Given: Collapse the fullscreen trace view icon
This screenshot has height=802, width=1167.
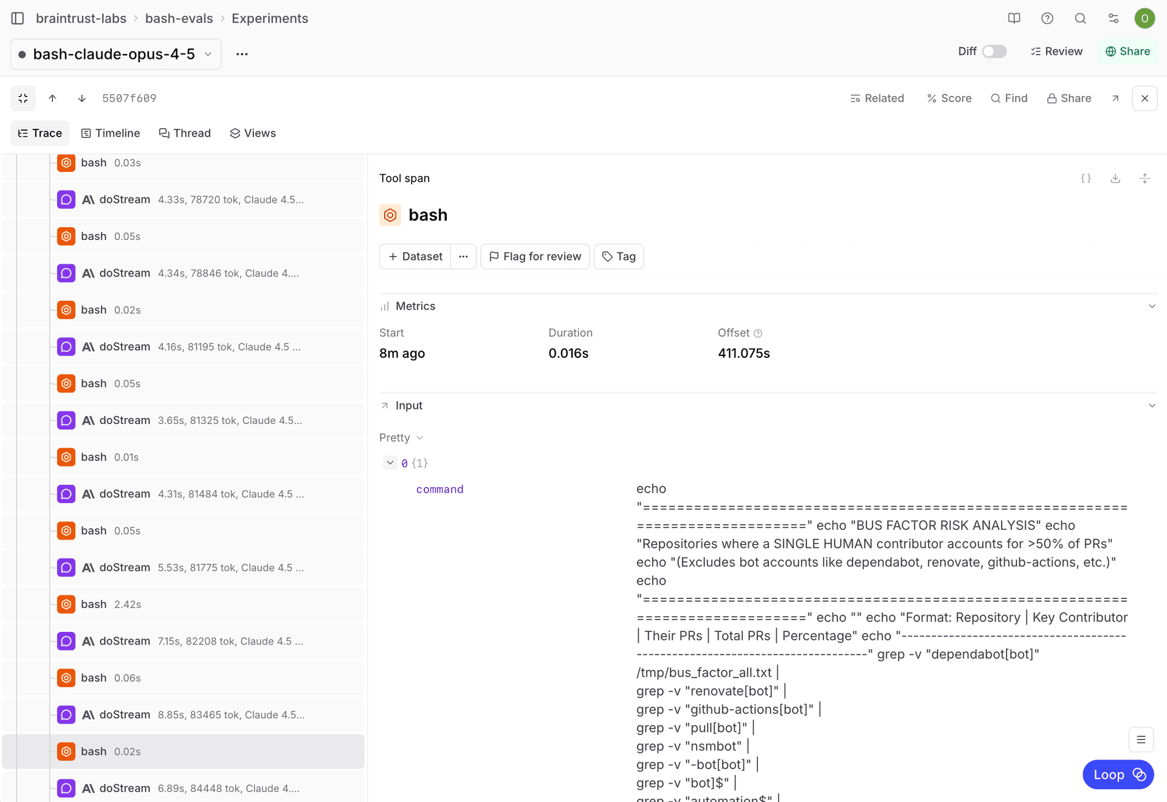Looking at the screenshot, I should (x=23, y=98).
